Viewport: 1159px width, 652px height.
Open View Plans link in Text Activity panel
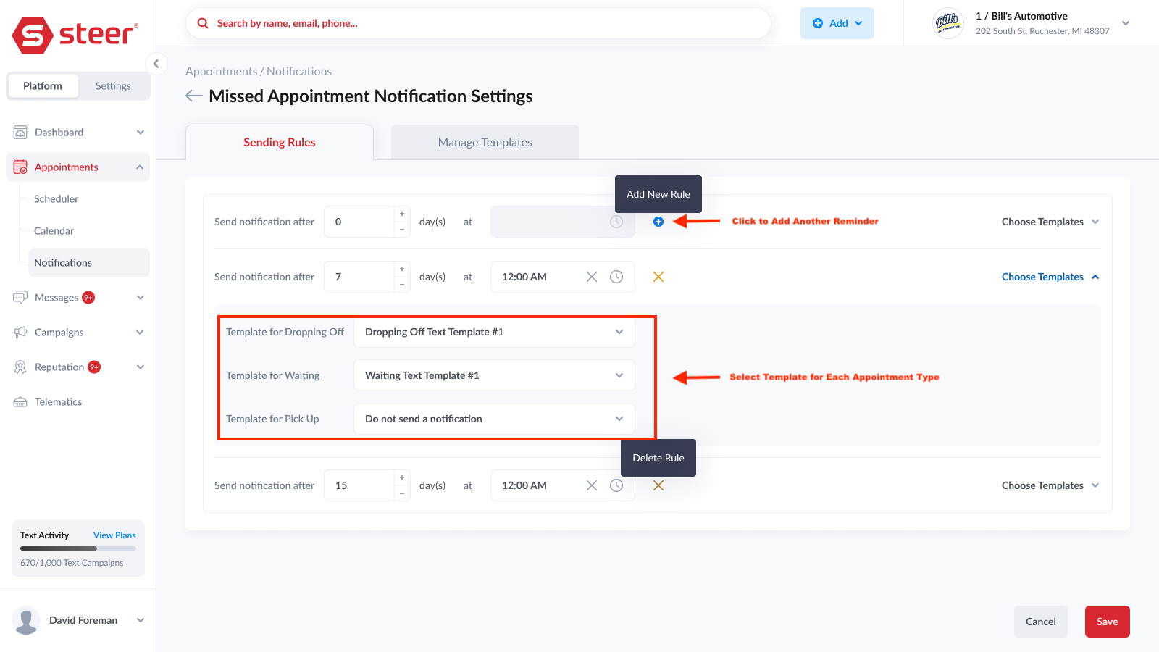point(114,535)
